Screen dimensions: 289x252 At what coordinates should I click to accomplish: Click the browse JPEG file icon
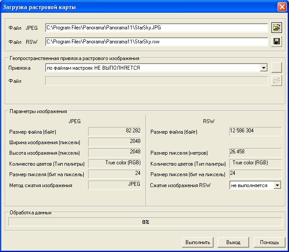[x=276, y=28]
